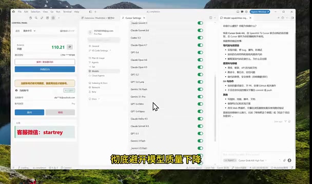Toggle the Claude Opus 4.6 model switch

coord(200,60)
